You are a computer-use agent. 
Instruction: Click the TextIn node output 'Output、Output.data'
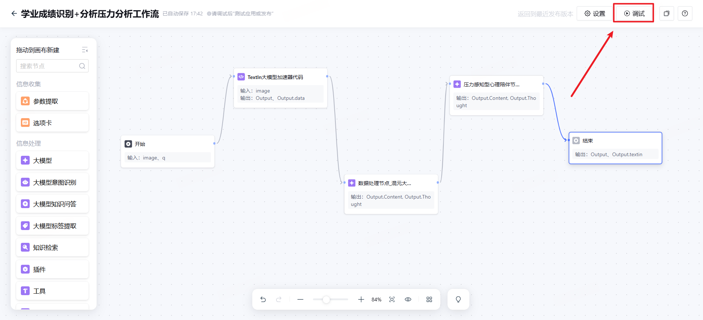point(280,98)
